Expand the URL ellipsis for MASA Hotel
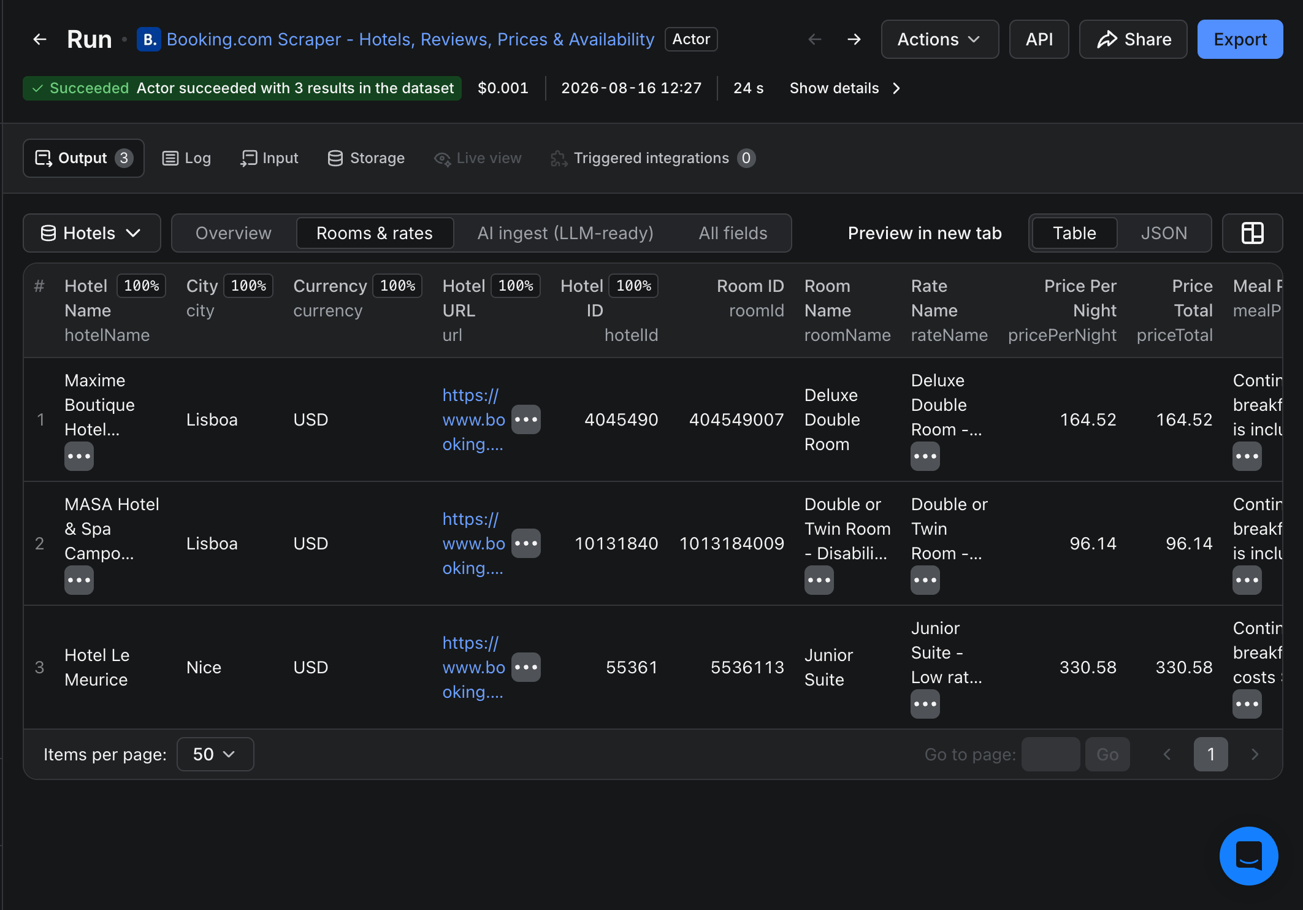 (526, 543)
